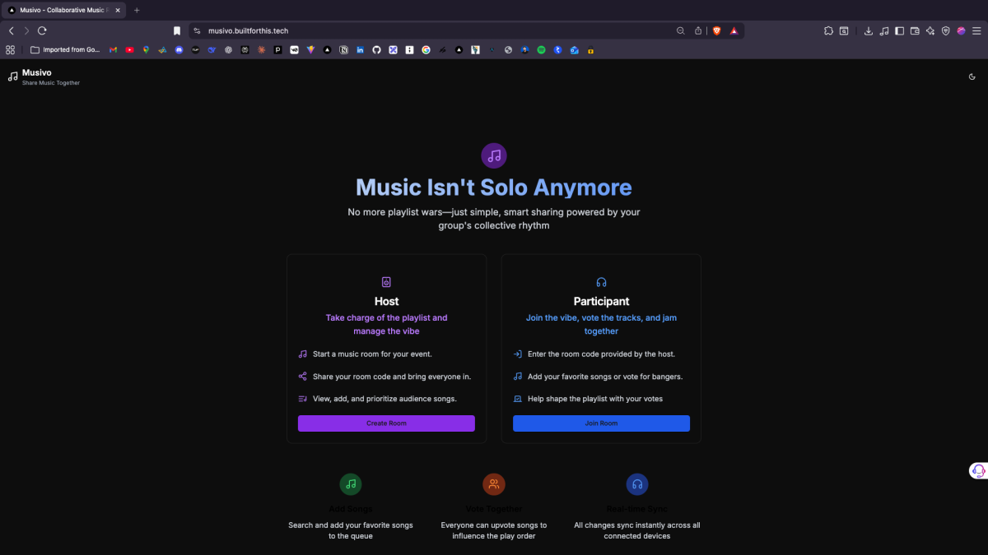
Task: Open the Imported from Google bookmarks folder
Action: click(65, 49)
